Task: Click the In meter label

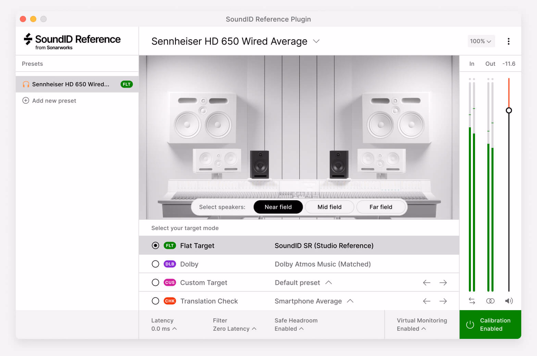Action: coord(472,64)
